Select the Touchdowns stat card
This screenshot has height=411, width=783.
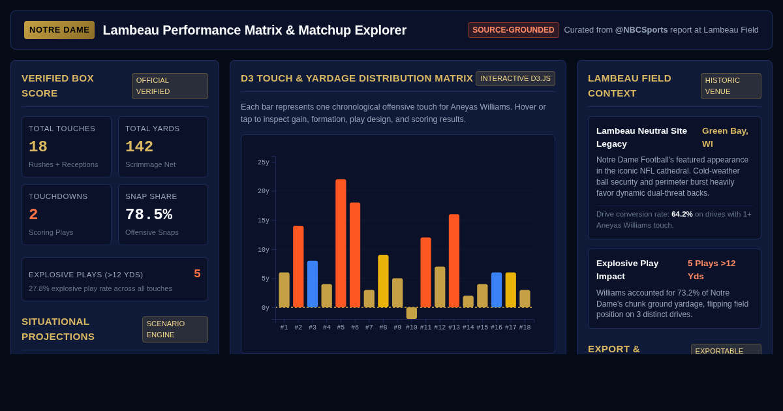67,215
